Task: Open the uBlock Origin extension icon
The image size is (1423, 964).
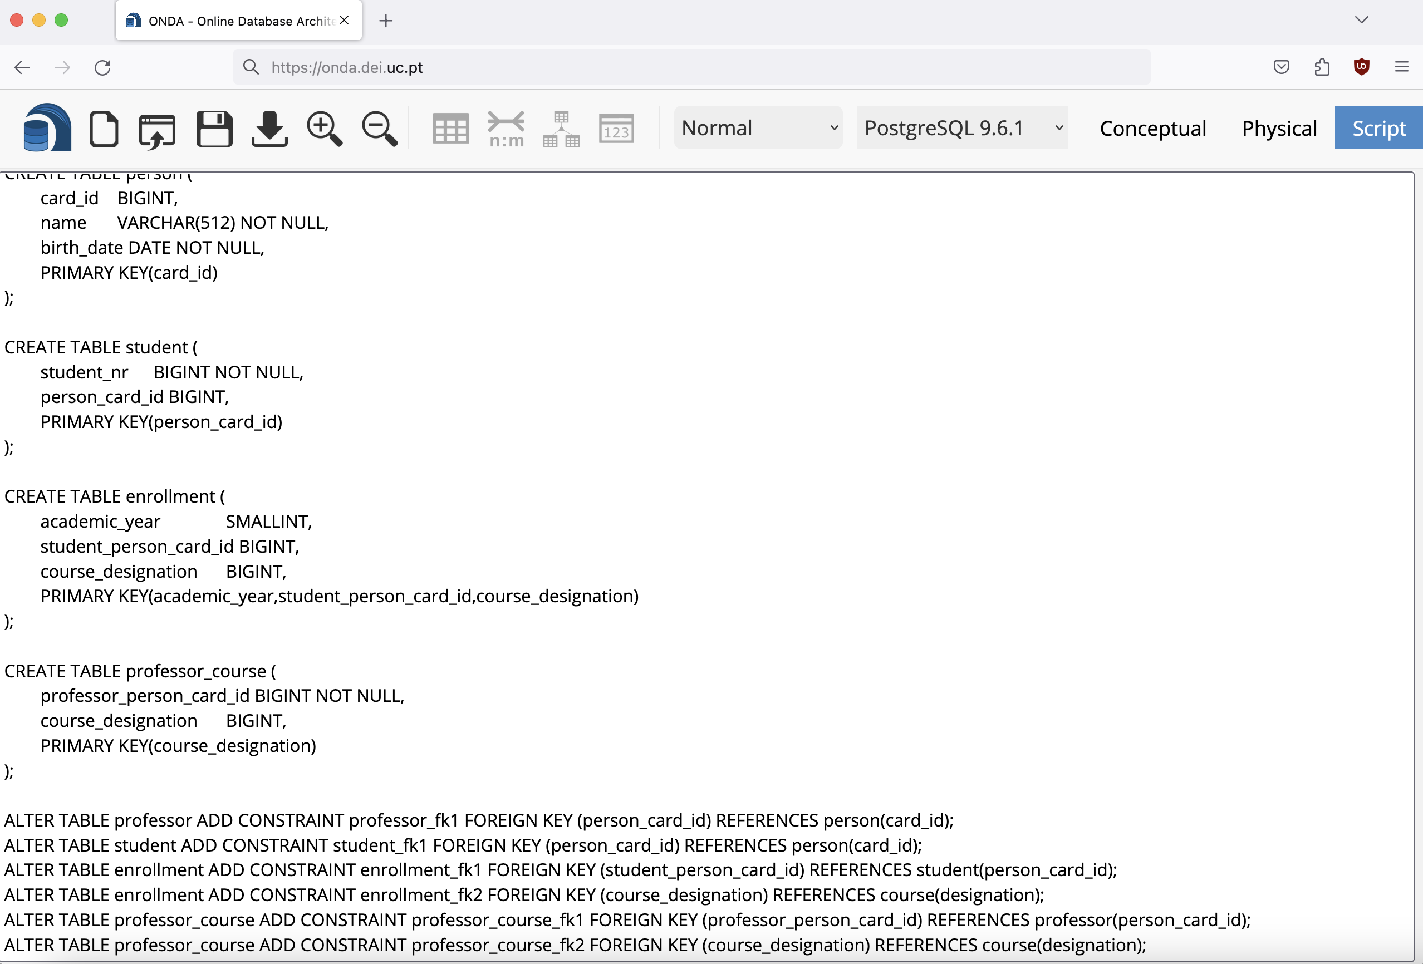Action: coord(1361,67)
